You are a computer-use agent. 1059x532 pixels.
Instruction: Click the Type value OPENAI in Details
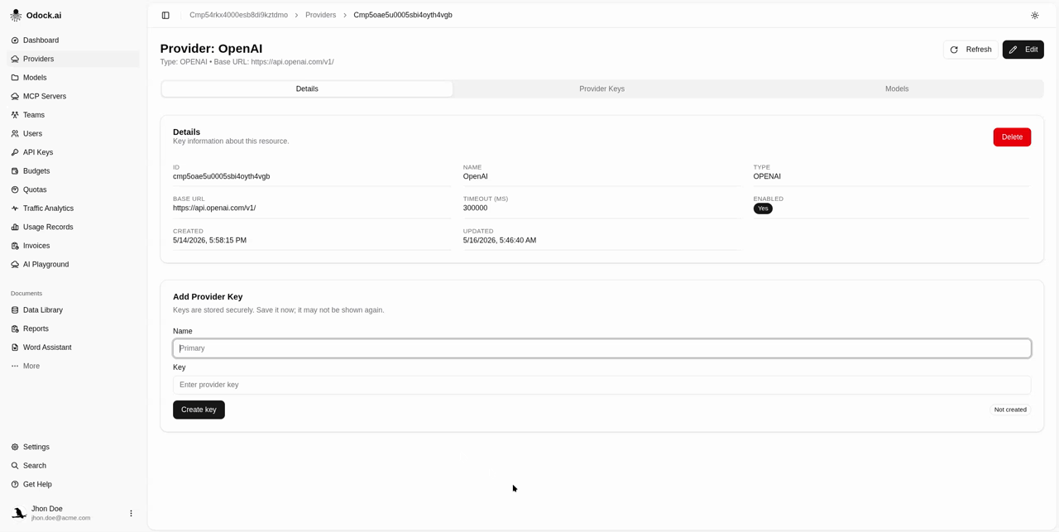tap(767, 176)
